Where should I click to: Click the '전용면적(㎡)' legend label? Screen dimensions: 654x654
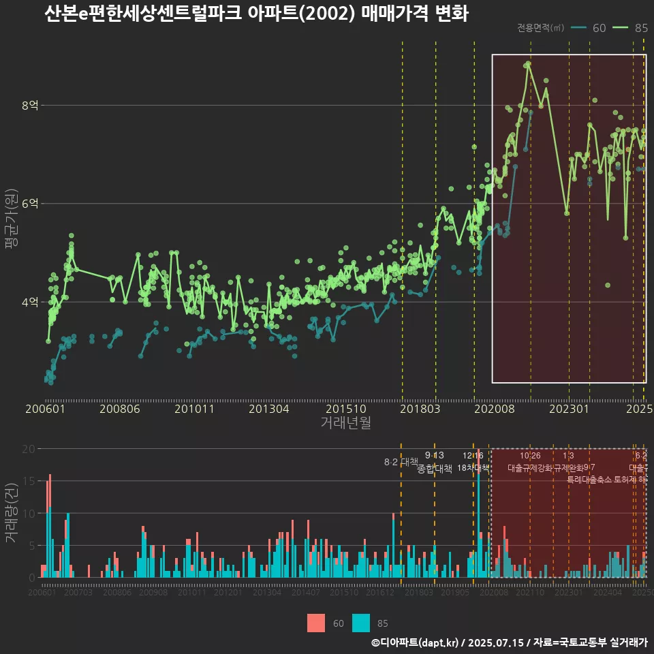540,28
